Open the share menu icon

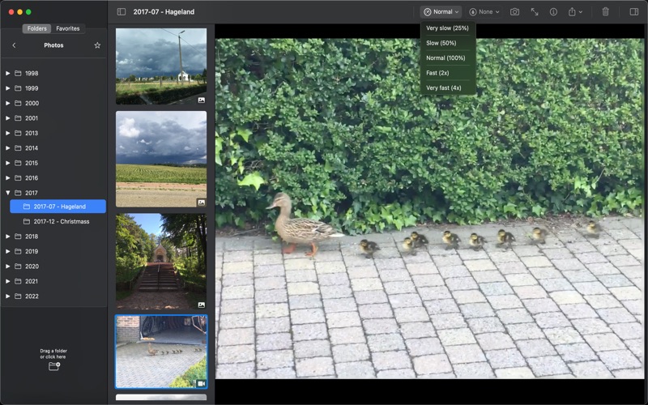pos(575,12)
